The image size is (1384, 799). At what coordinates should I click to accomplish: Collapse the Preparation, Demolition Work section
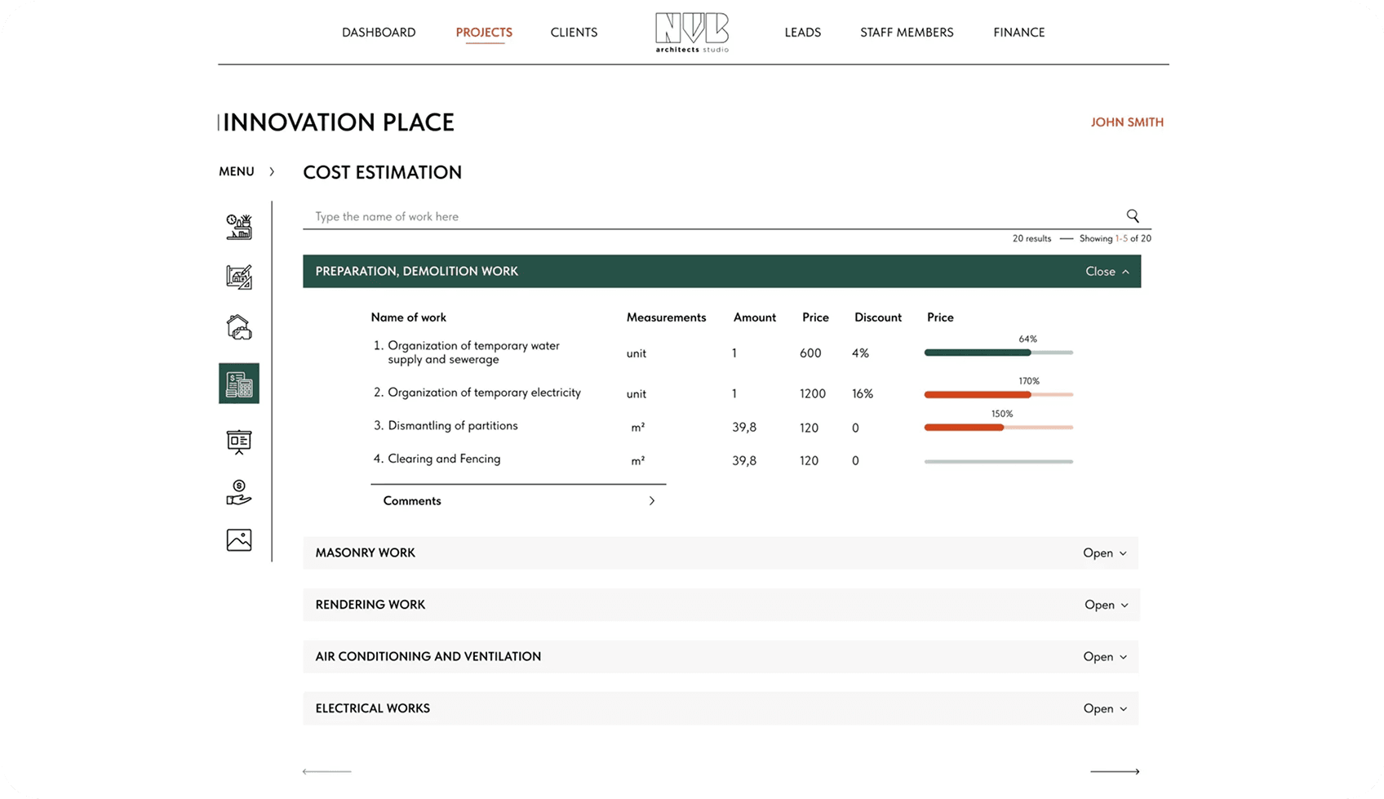[1107, 272]
